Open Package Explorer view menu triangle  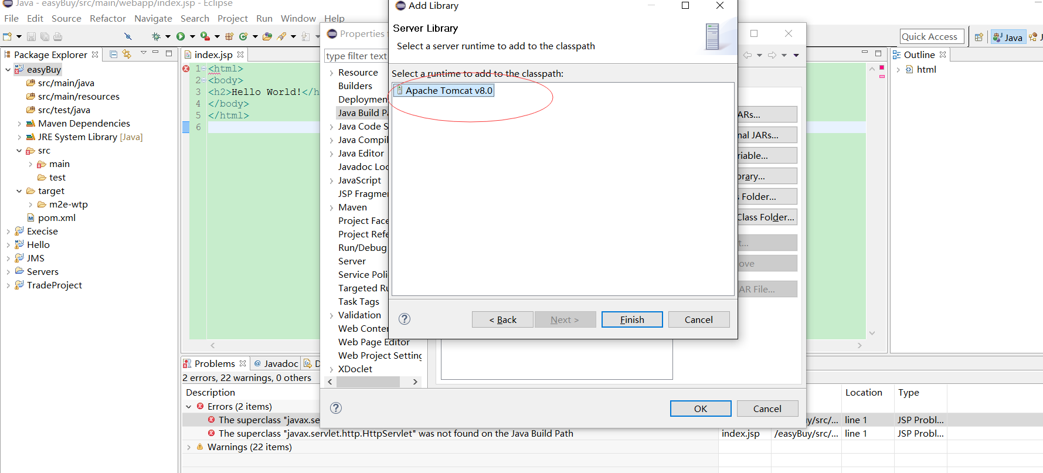(143, 53)
